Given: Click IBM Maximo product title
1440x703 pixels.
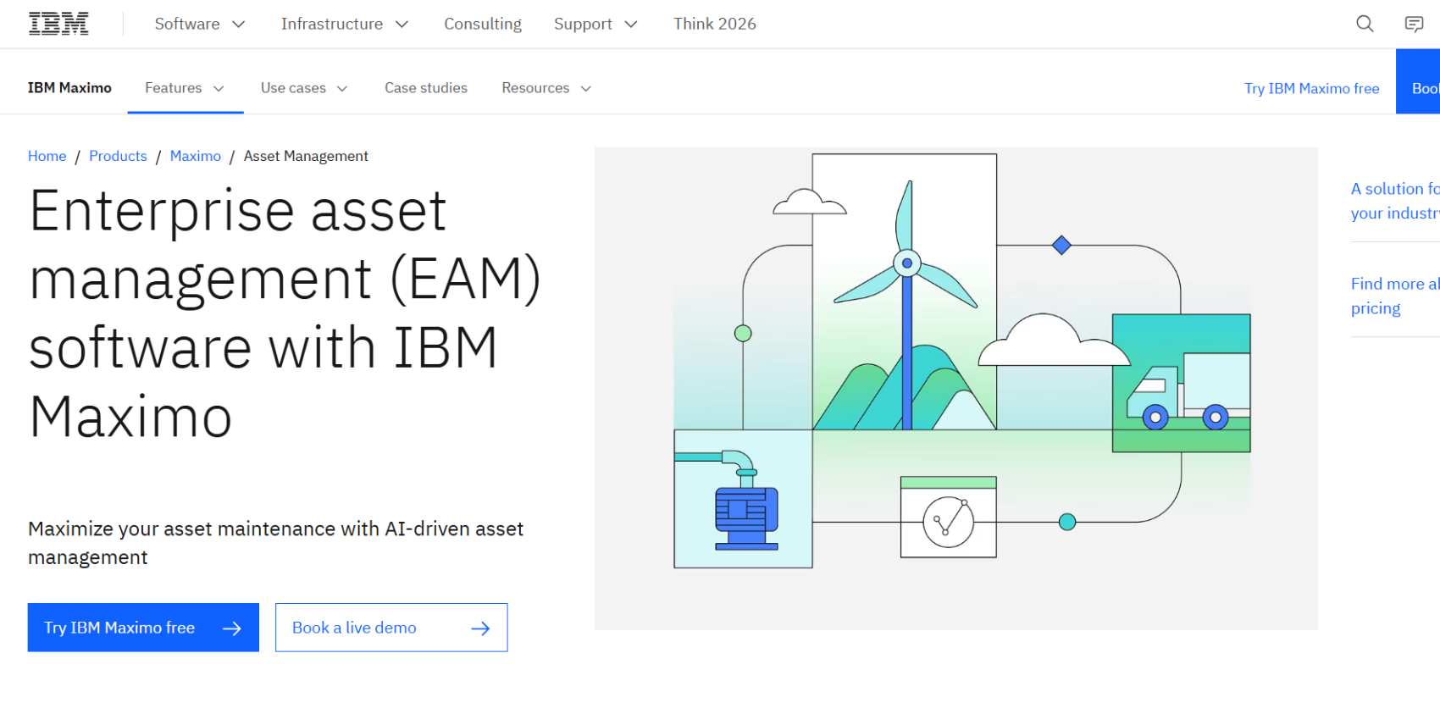Looking at the screenshot, I should pyautogui.click(x=69, y=88).
